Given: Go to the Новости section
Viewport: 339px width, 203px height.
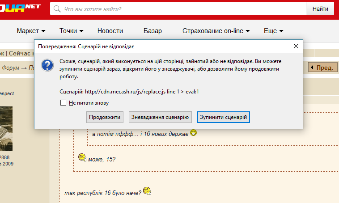Looking at the screenshot, I should coord(110,31).
